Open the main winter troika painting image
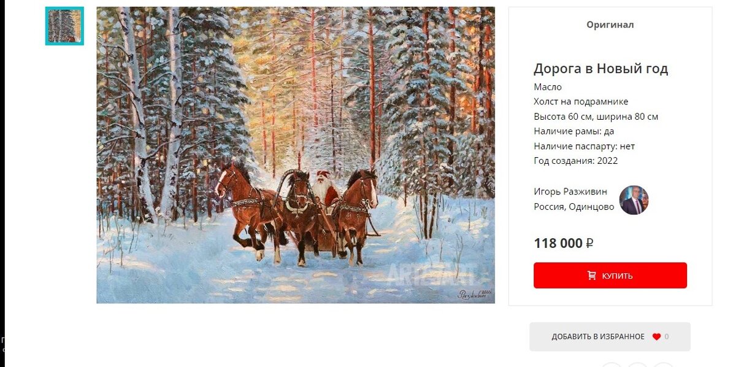 pyautogui.click(x=296, y=155)
